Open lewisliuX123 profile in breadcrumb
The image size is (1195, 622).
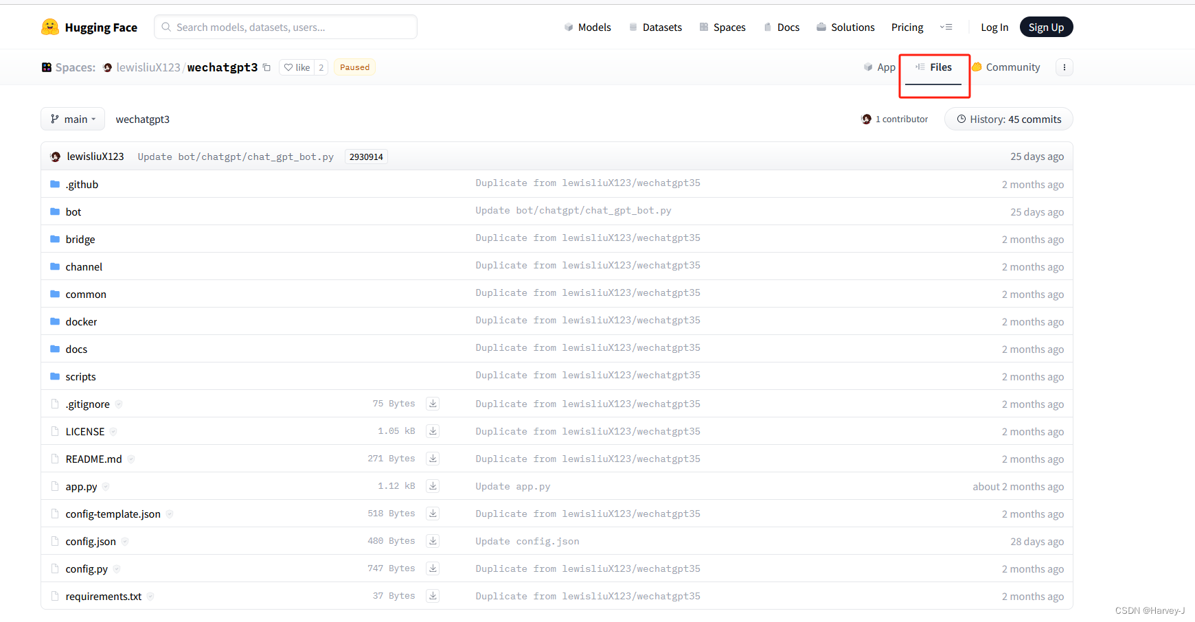point(148,67)
